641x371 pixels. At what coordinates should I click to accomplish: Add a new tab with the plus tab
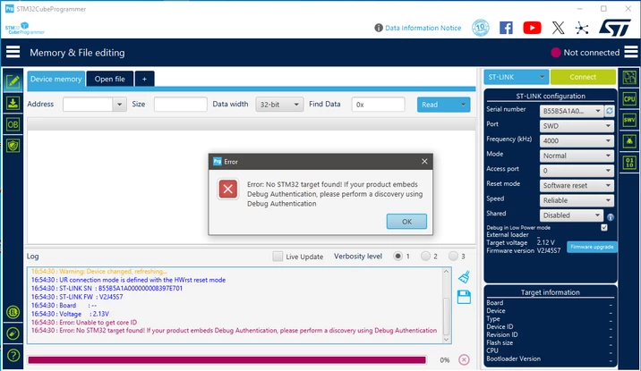pyautogui.click(x=144, y=79)
